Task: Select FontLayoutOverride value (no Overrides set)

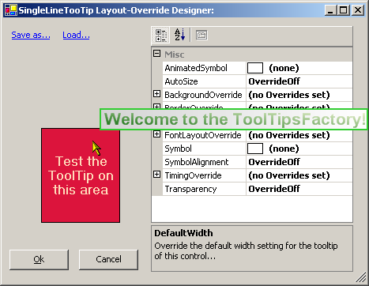Action: point(289,135)
